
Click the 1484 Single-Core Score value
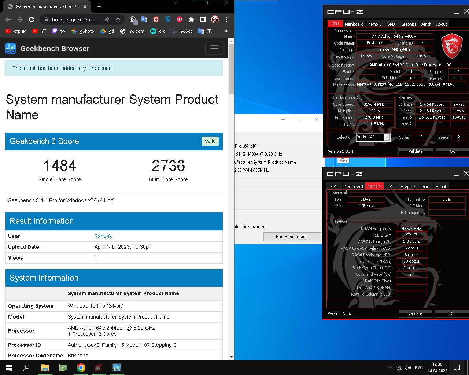point(60,166)
